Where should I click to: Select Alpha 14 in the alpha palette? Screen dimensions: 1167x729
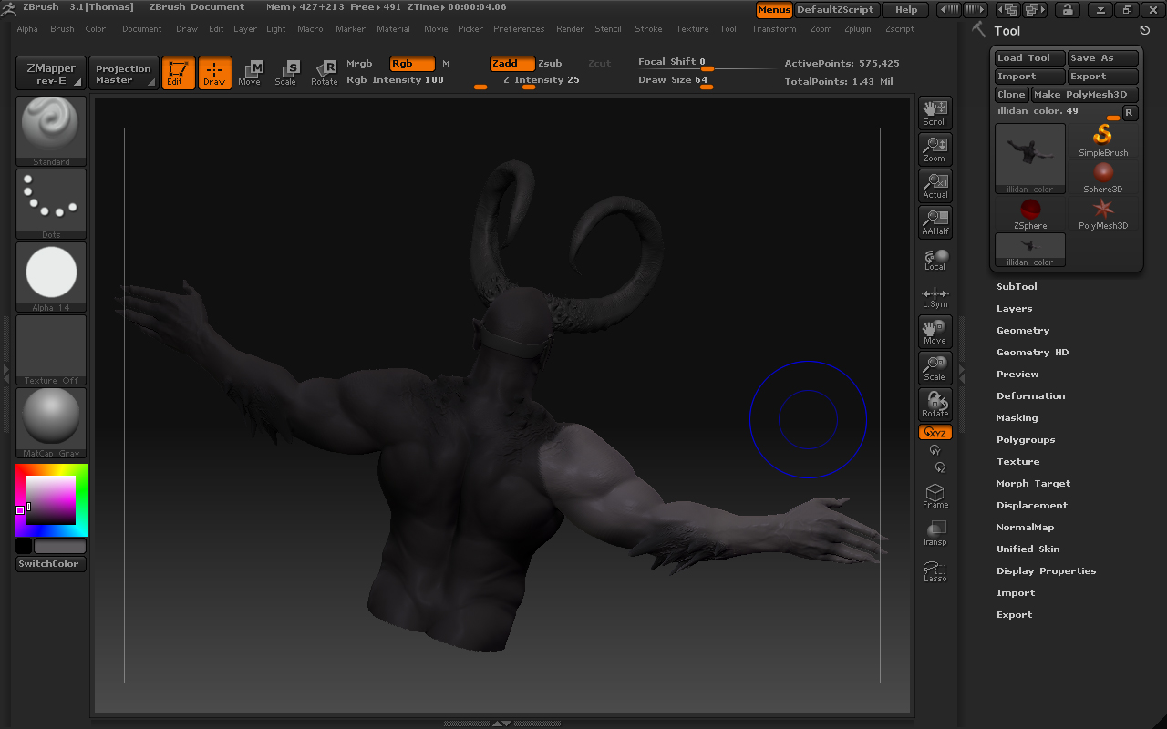[x=50, y=272]
